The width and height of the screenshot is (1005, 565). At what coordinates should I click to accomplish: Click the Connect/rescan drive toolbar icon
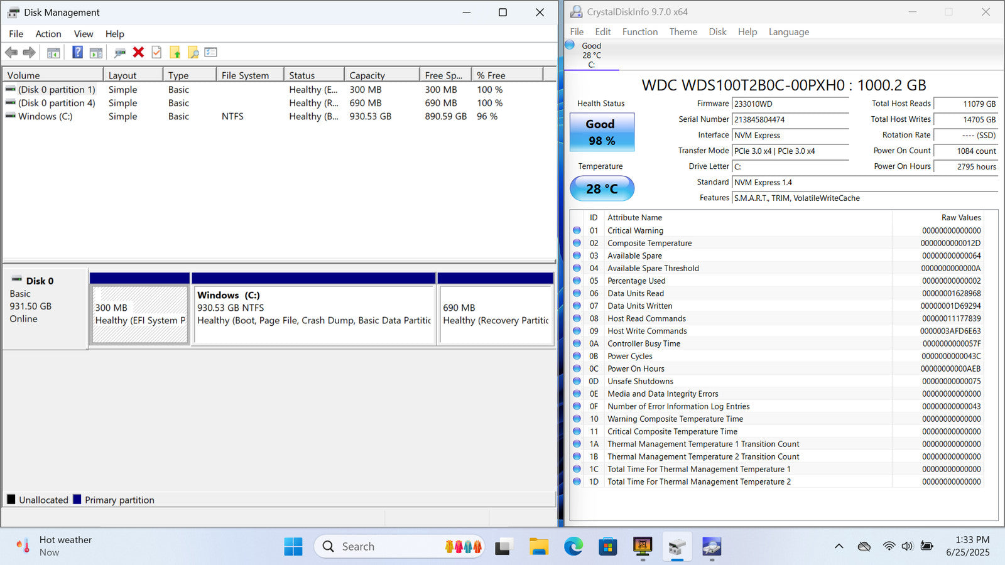(x=119, y=53)
